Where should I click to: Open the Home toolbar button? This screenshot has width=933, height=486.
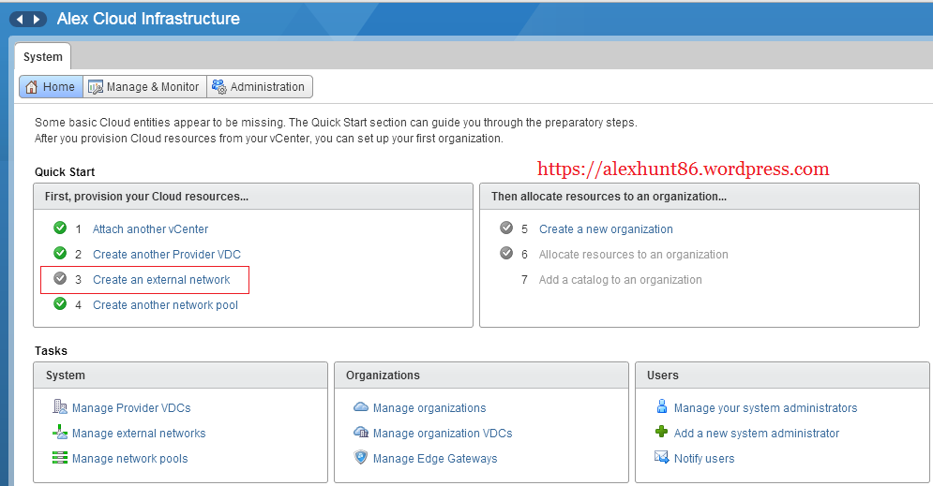(x=51, y=87)
